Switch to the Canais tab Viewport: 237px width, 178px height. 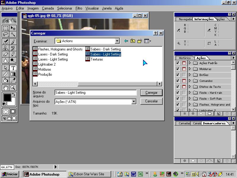(x=197, y=123)
